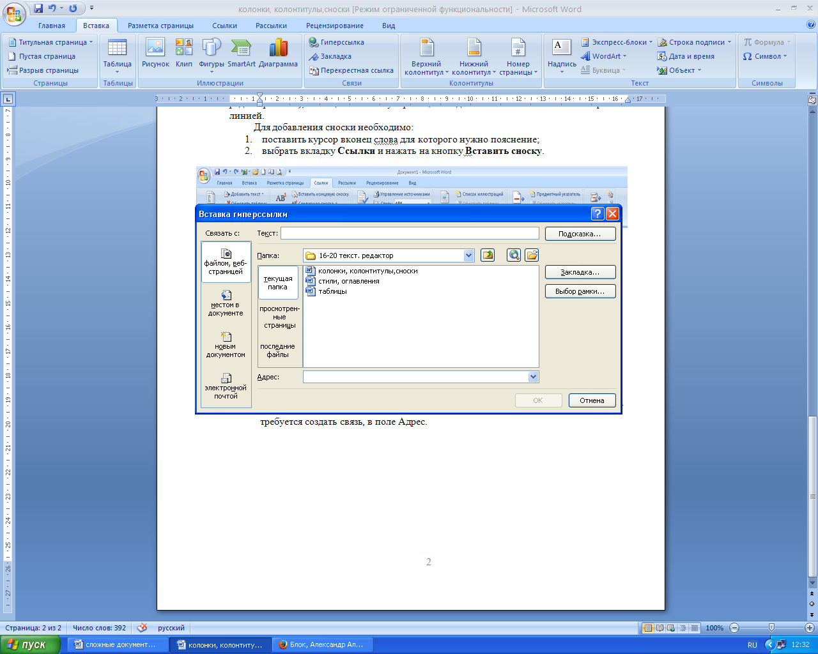Expand Строка подписи dropdown
The image size is (818, 654).
point(729,42)
